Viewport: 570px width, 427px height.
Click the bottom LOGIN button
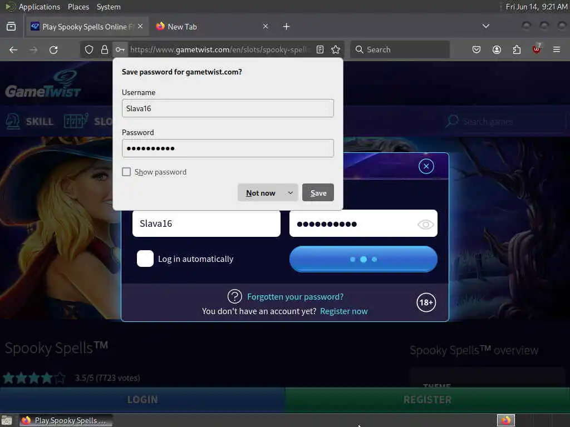tap(142, 400)
